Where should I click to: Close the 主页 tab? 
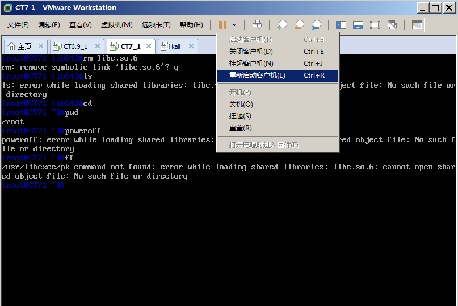(x=41, y=46)
